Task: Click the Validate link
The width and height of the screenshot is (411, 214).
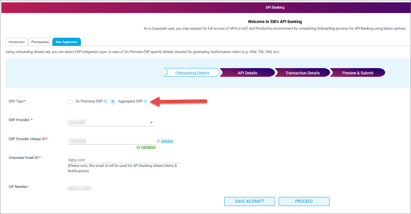Action: tap(167, 141)
